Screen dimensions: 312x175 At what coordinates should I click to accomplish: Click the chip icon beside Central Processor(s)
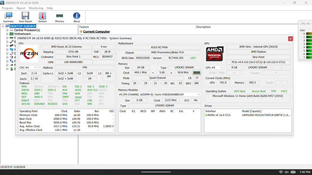tap(12, 30)
